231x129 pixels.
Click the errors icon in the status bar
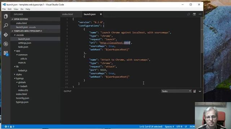pyautogui.click(x=6, y=126)
